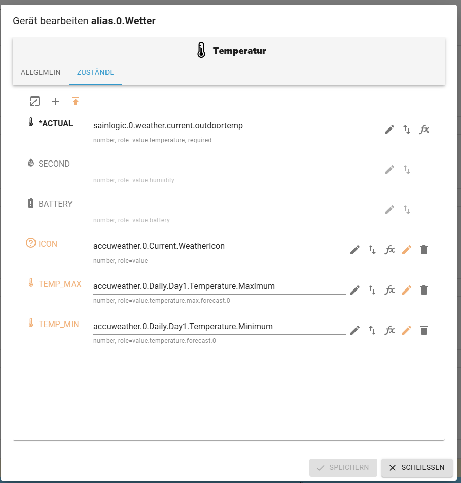Click orange pencil to edit ICON state
The image size is (461, 483).
[406, 250]
